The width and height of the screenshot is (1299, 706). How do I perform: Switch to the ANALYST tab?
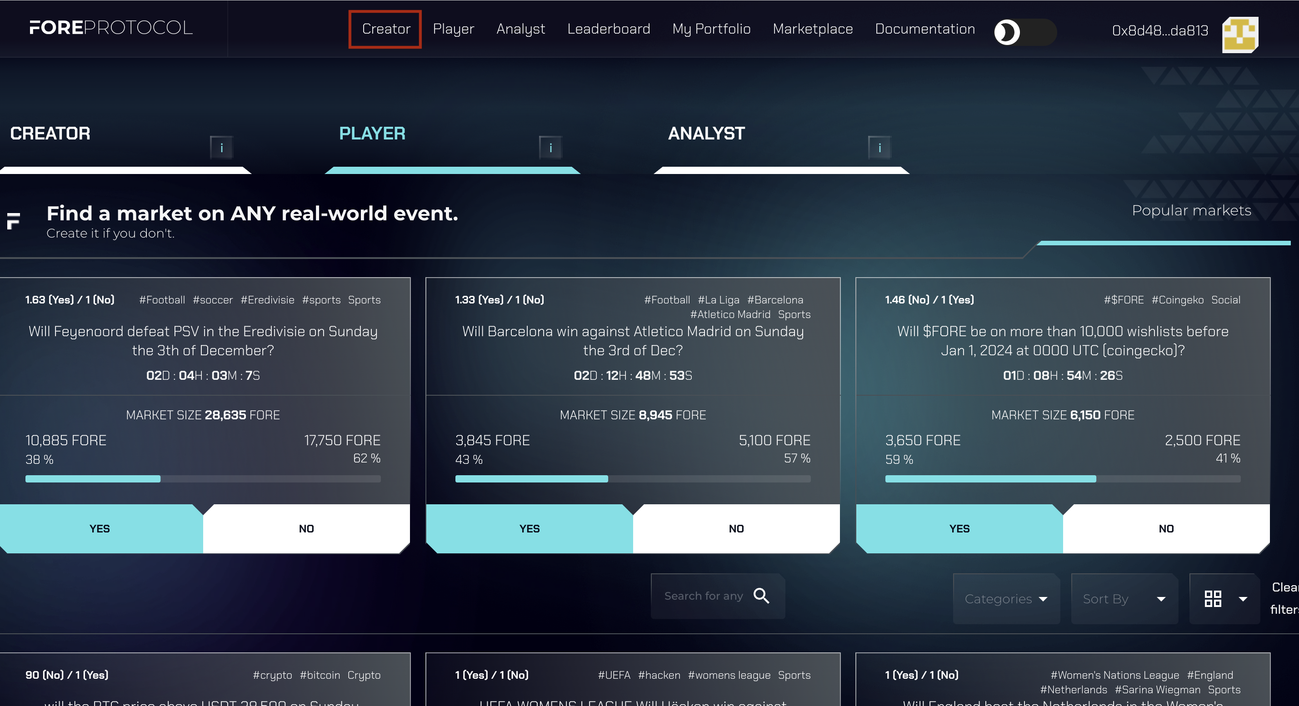coord(706,134)
